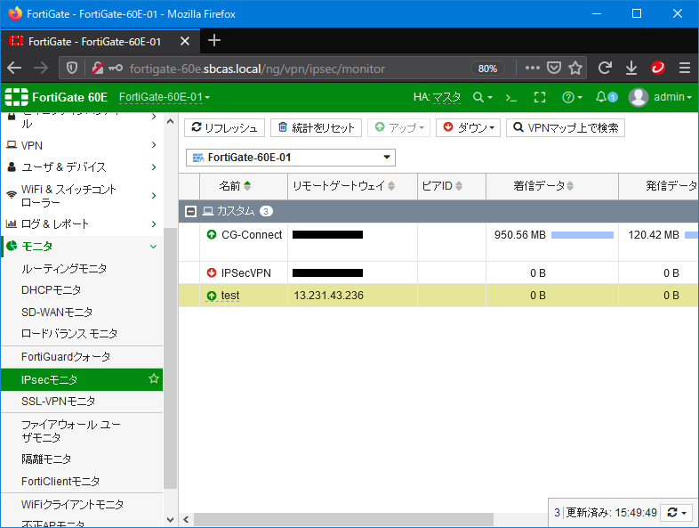
Task: Open the FortiClientモニタ page
Action: (60, 481)
